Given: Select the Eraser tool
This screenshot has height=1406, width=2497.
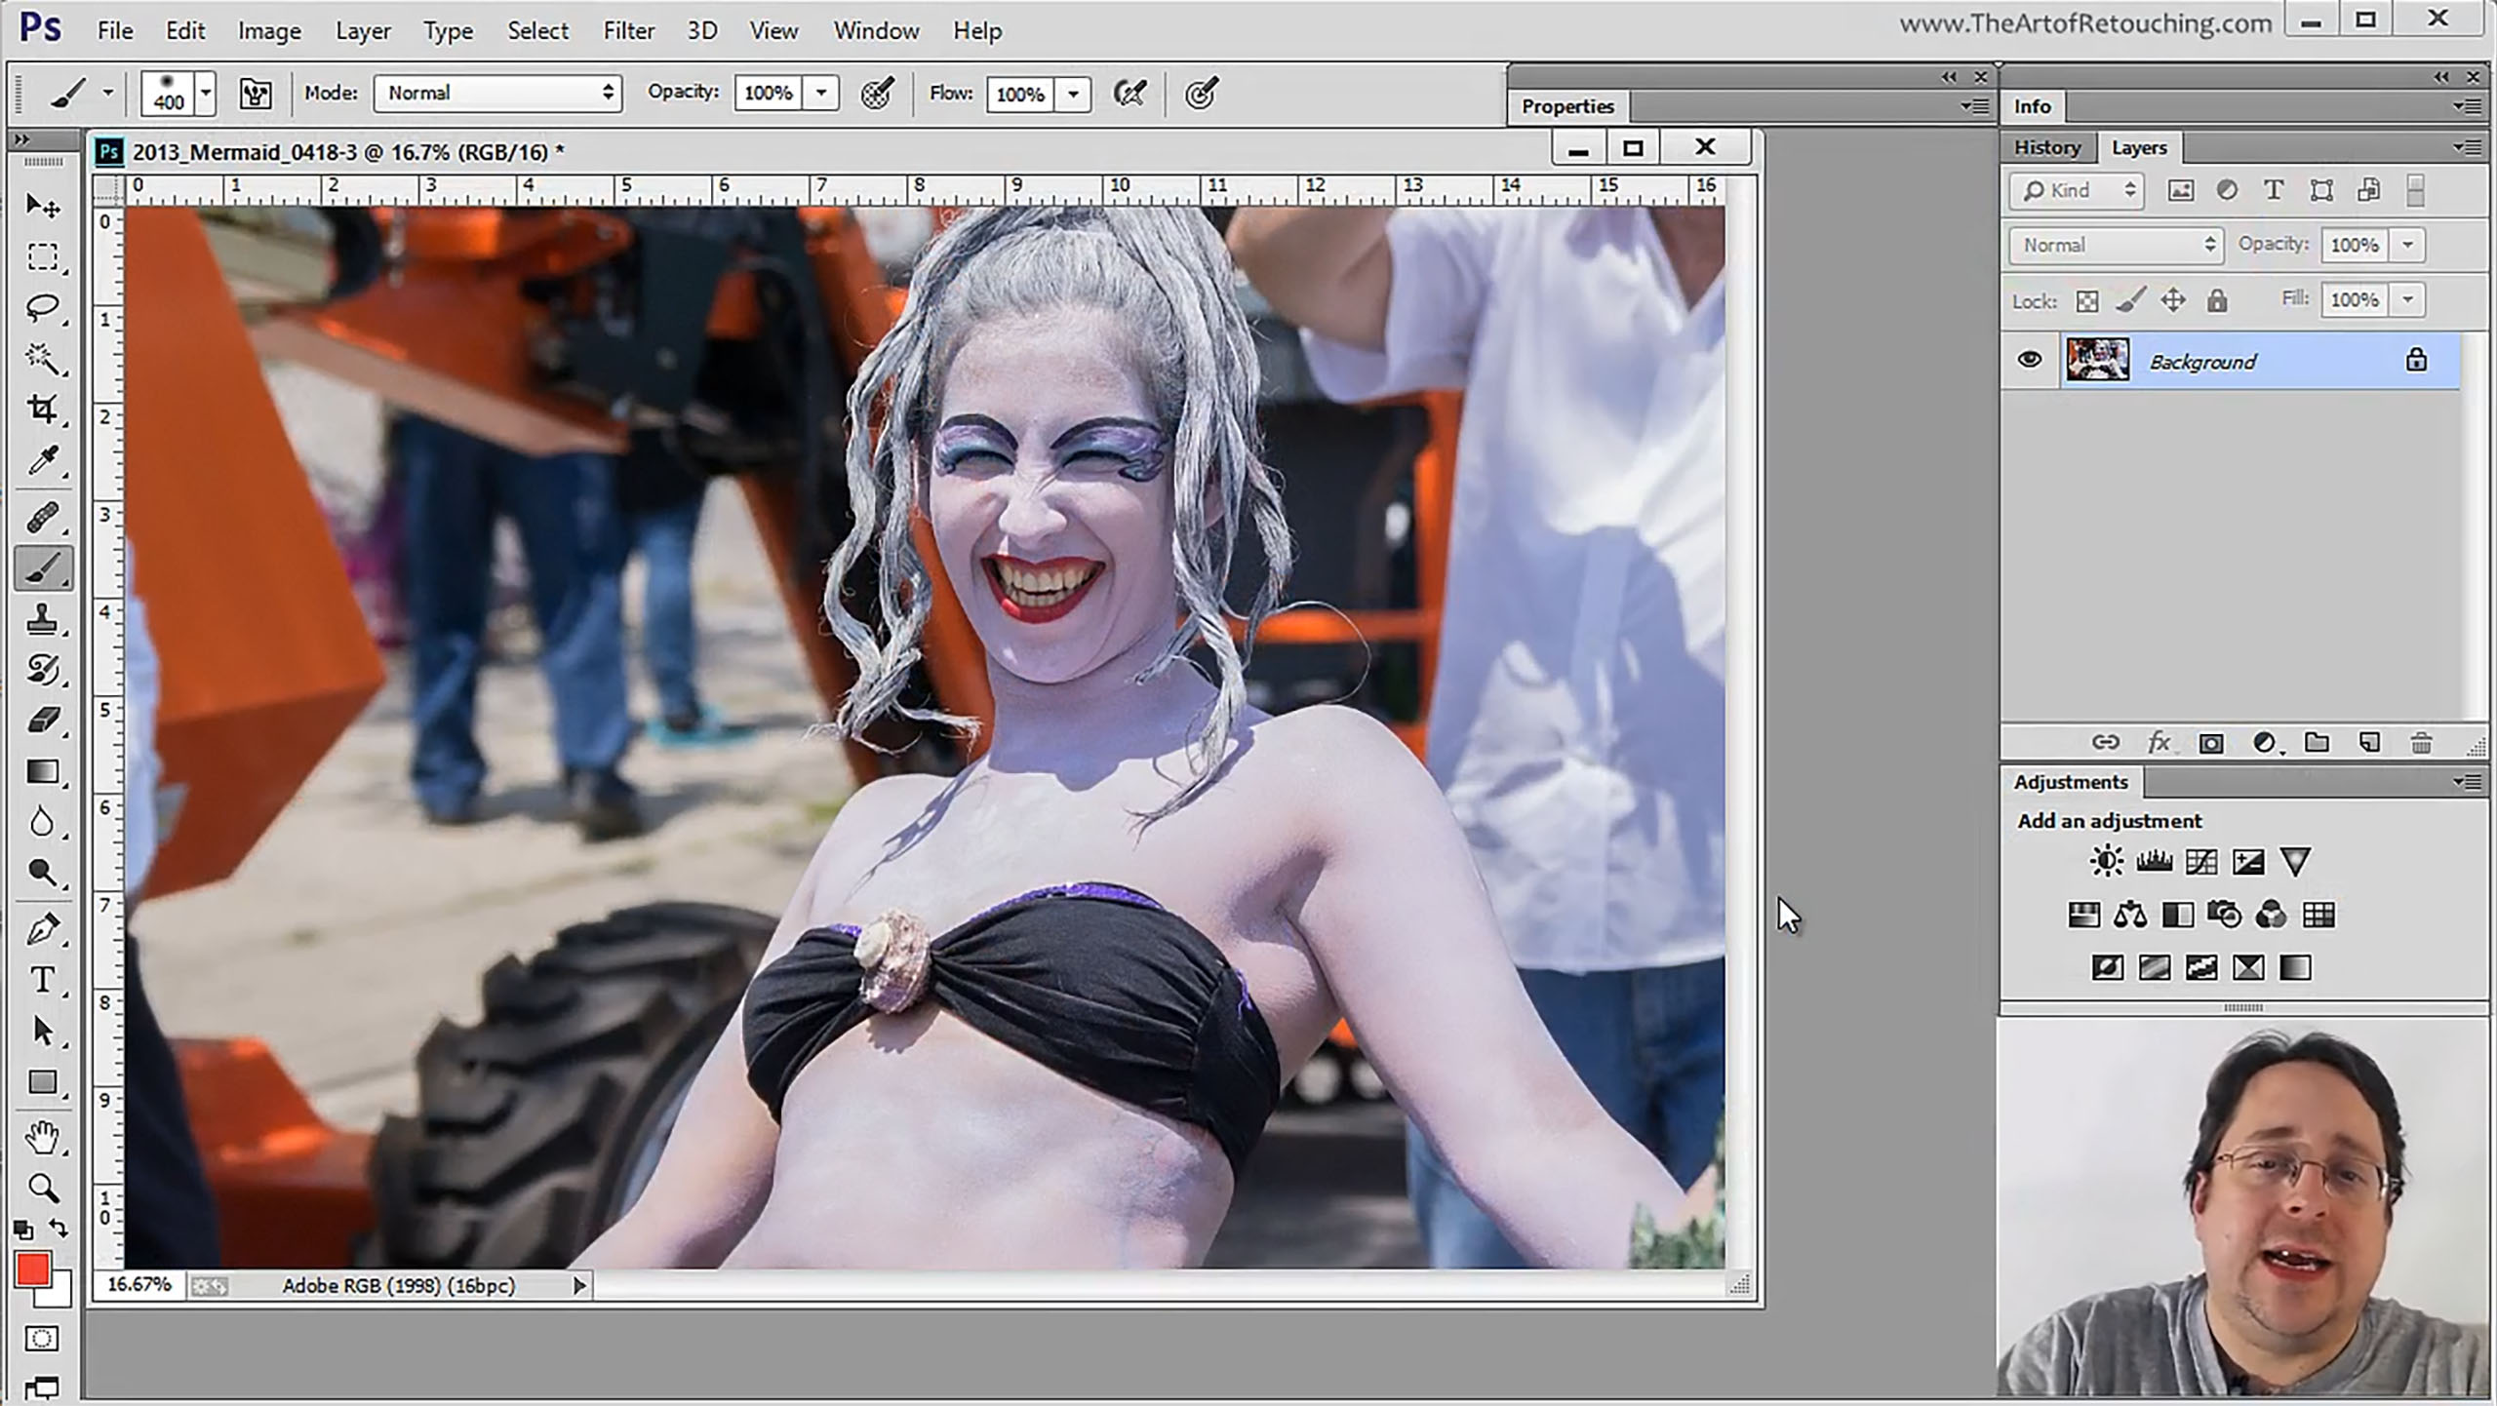Looking at the screenshot, I should click(x=42, y=720).
